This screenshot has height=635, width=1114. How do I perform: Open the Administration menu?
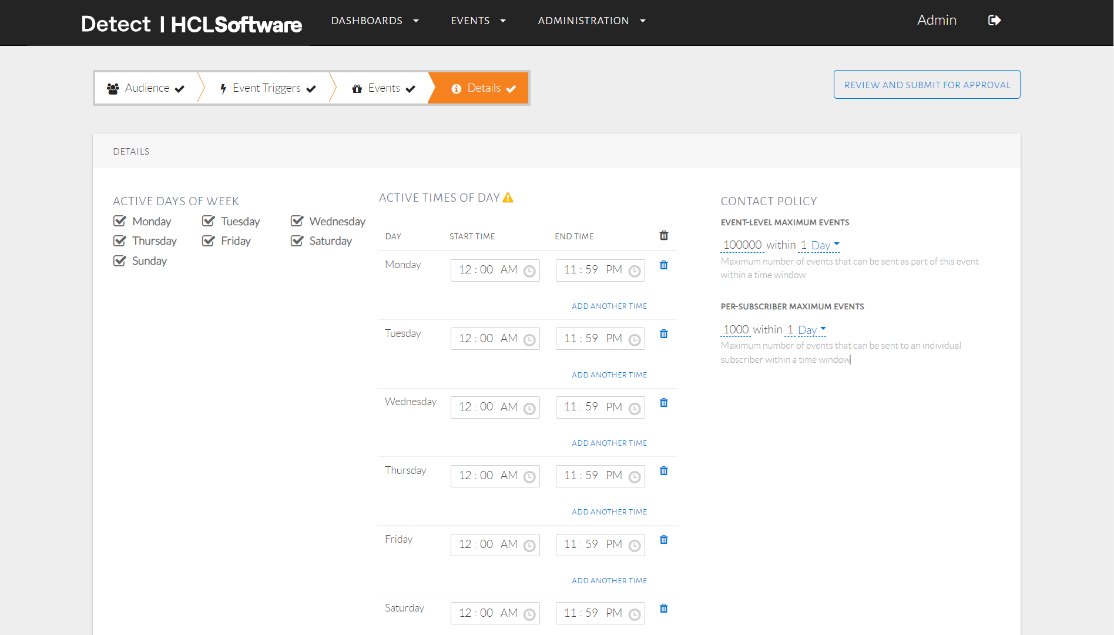coord(591,21)
